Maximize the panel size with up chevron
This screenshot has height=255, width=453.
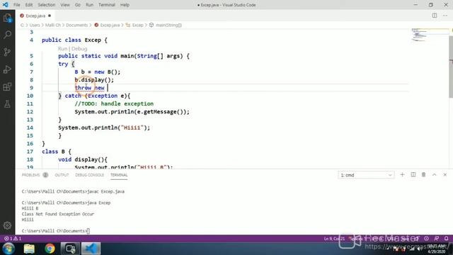coord(434,175)
